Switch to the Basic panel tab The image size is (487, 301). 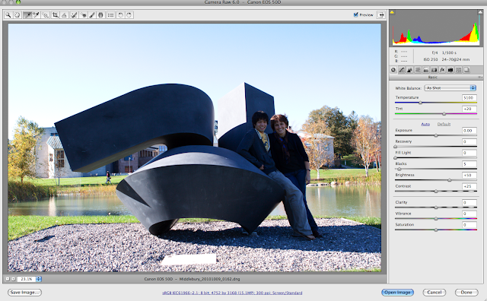pos(393,70)
